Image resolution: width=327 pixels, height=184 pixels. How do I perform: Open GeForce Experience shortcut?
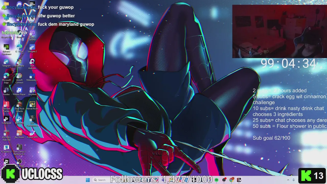(6, 50)
